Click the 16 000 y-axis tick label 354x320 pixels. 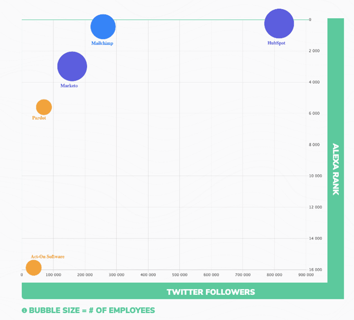click(x=314, y=269)
